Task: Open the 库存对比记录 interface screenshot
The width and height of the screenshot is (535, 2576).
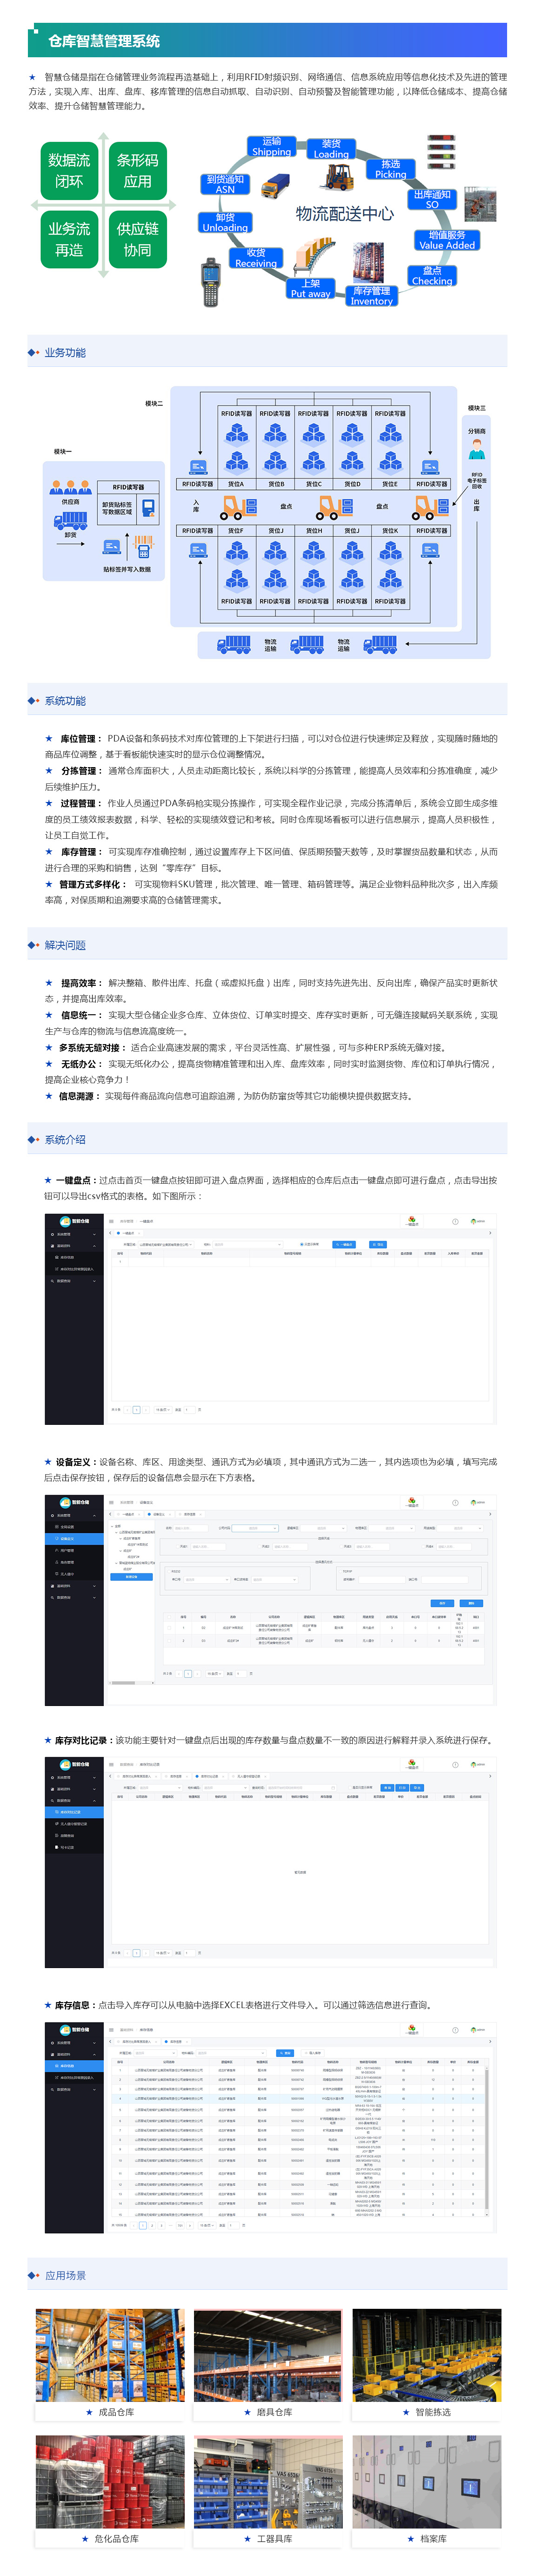Action: [270, 1863]
